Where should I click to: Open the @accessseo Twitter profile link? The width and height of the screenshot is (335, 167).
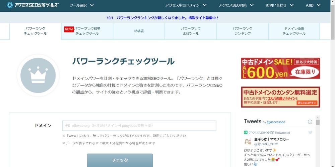tap(276, 122)
